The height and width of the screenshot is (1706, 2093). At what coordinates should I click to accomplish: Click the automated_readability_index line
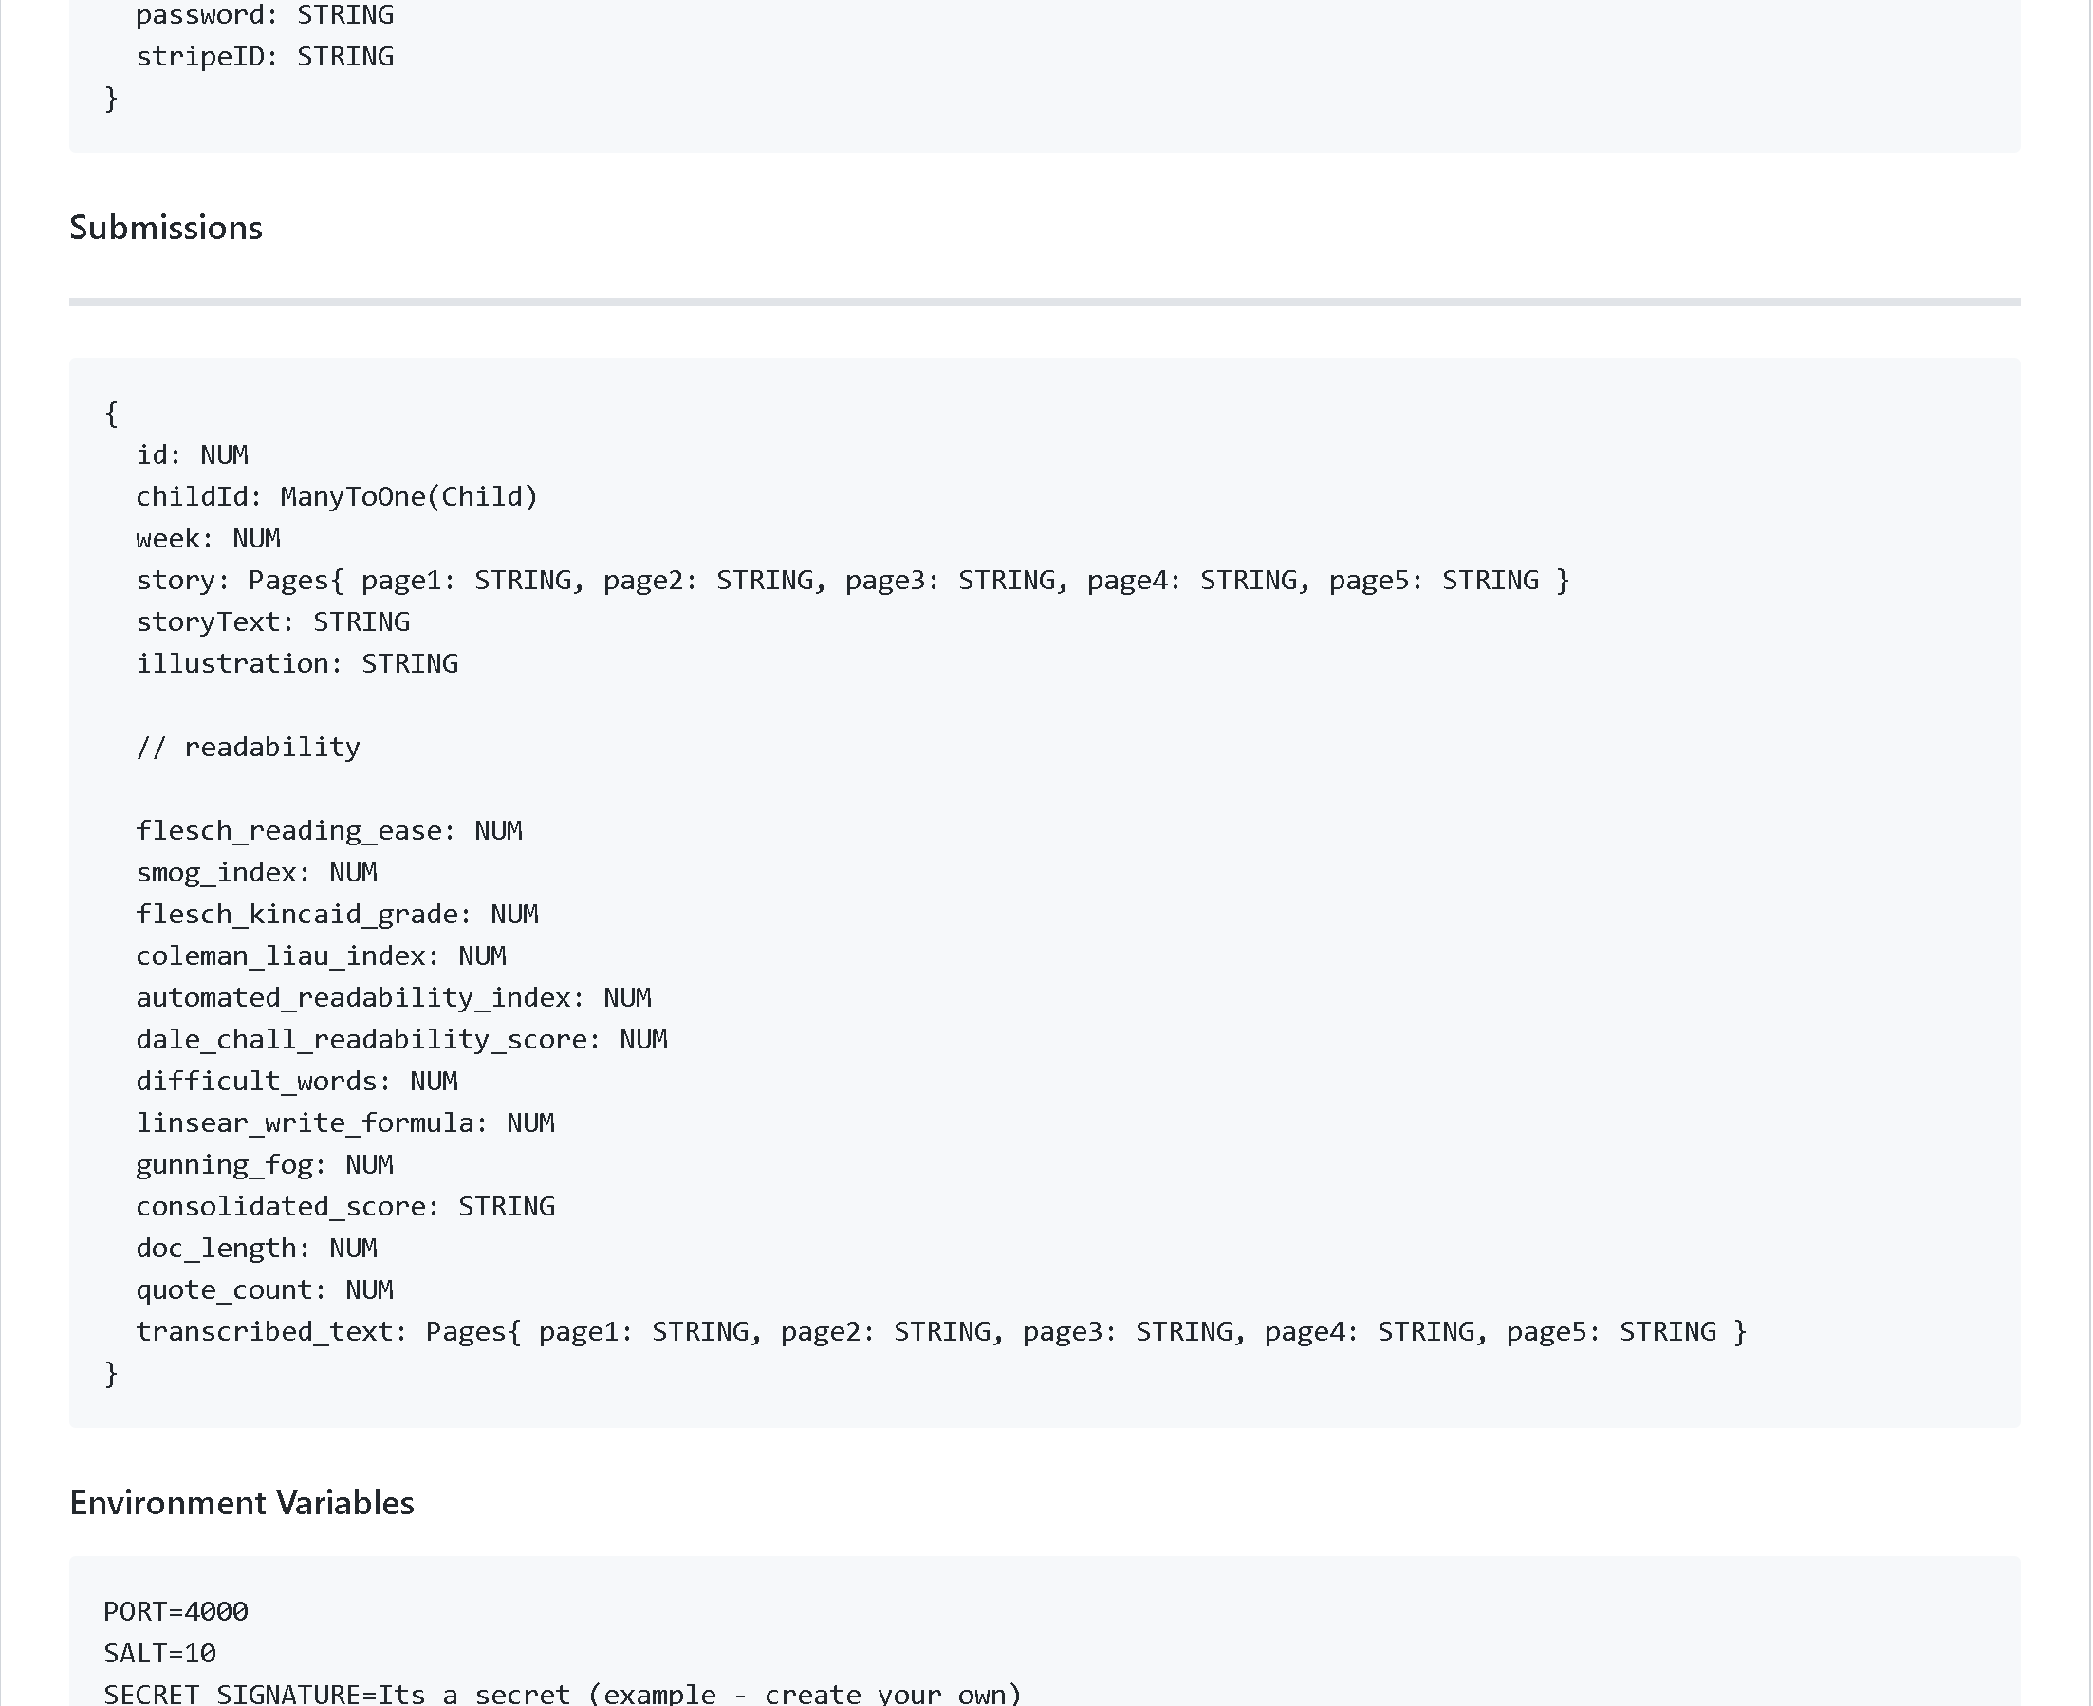coord(393,998)
